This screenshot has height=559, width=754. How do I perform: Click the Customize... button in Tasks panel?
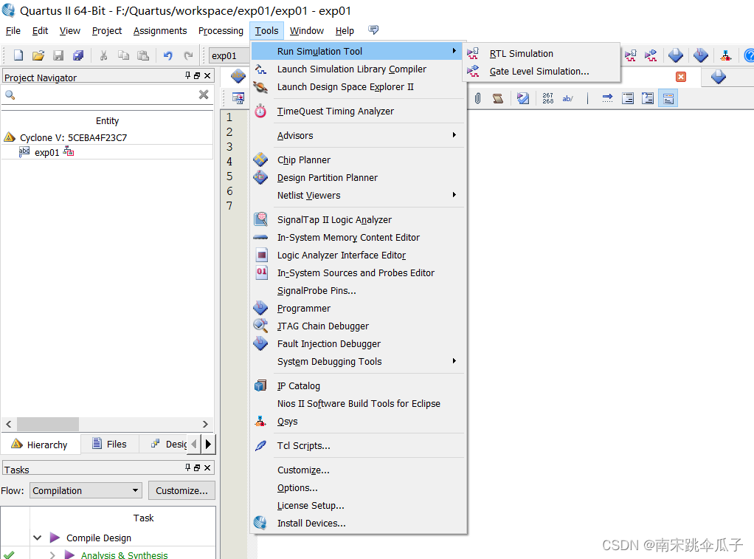(x=181, y=490)
